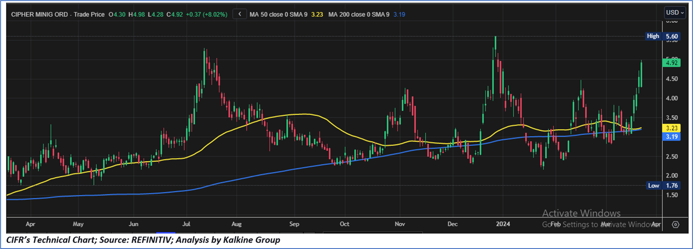Click the C4.92 close price readout
The width and height of the screenshot is (693, 249).
coord(175,14)
